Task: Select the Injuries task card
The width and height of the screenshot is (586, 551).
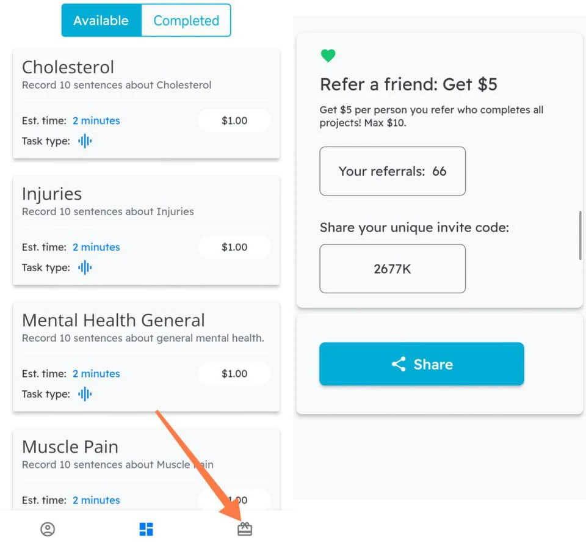Action: [146, 230]
